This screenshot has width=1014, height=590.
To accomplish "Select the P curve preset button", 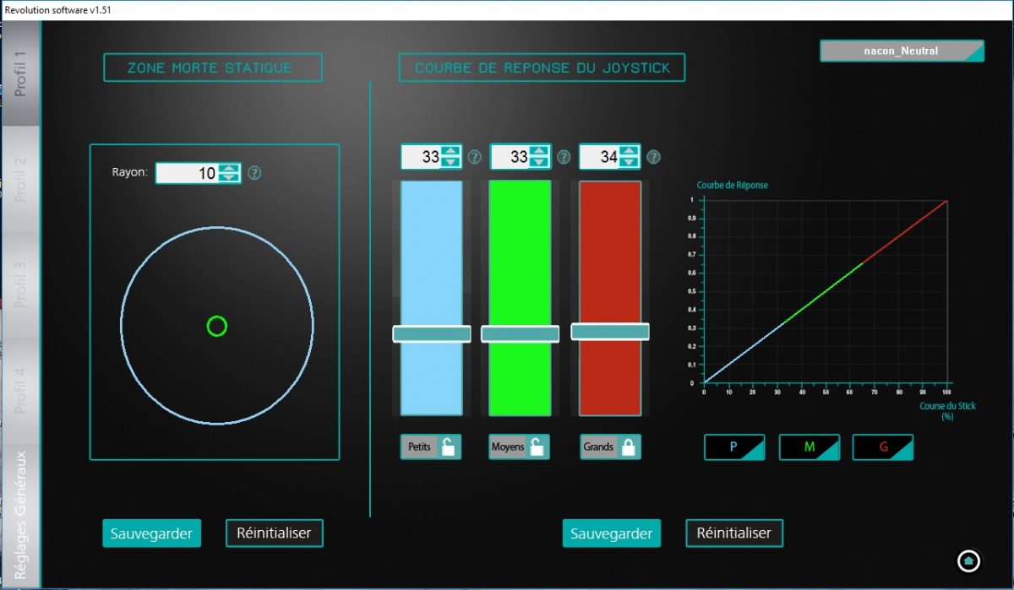I will click(x=733, y=447).
